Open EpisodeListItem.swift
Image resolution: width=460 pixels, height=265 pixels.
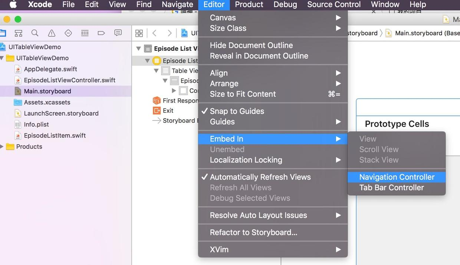pyautogui.click(x=55, y=136)
